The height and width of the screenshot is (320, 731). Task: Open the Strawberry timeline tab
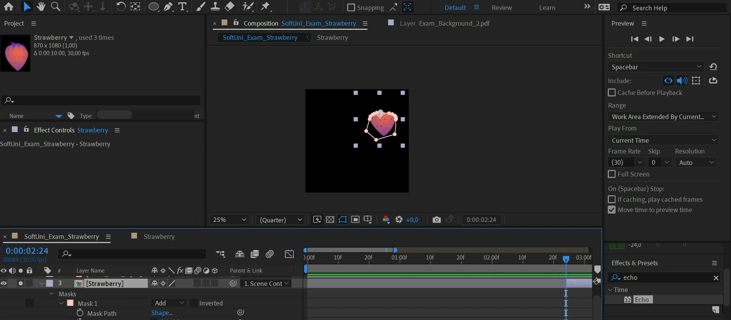159,237
